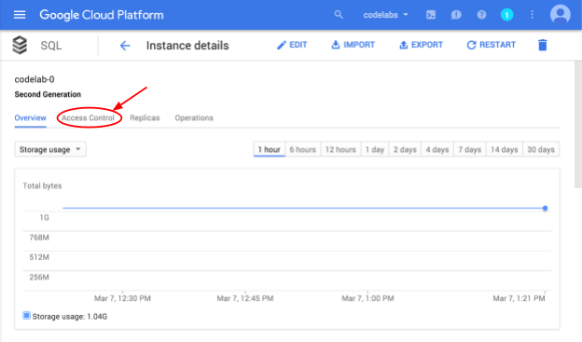Viewport: 582px width, 342px height.
Task: Select the 1 hour time range
Action: coord(270,149)
